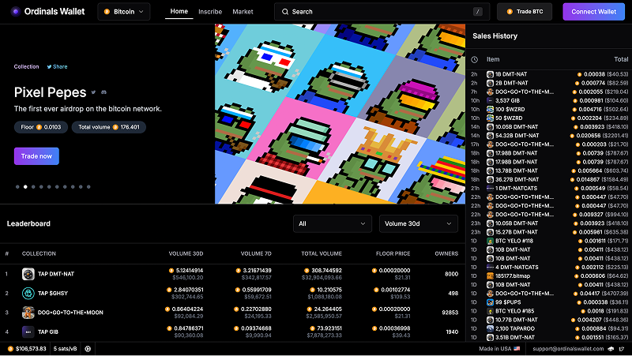
Task: Click DOG•GO•TO•THE•MOON collection icon
Action: pyautogui.click(x=28, y=313)
